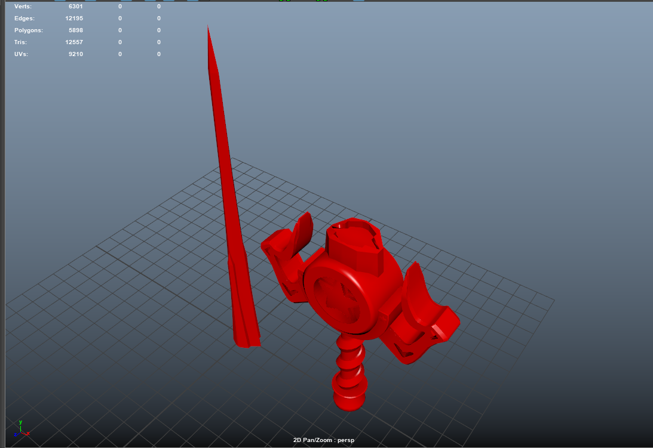Screen dimensions: 653x448
Task: Click the circular cross-slotted face of the model
Action: pyautogui.click(x=338, y=300)
